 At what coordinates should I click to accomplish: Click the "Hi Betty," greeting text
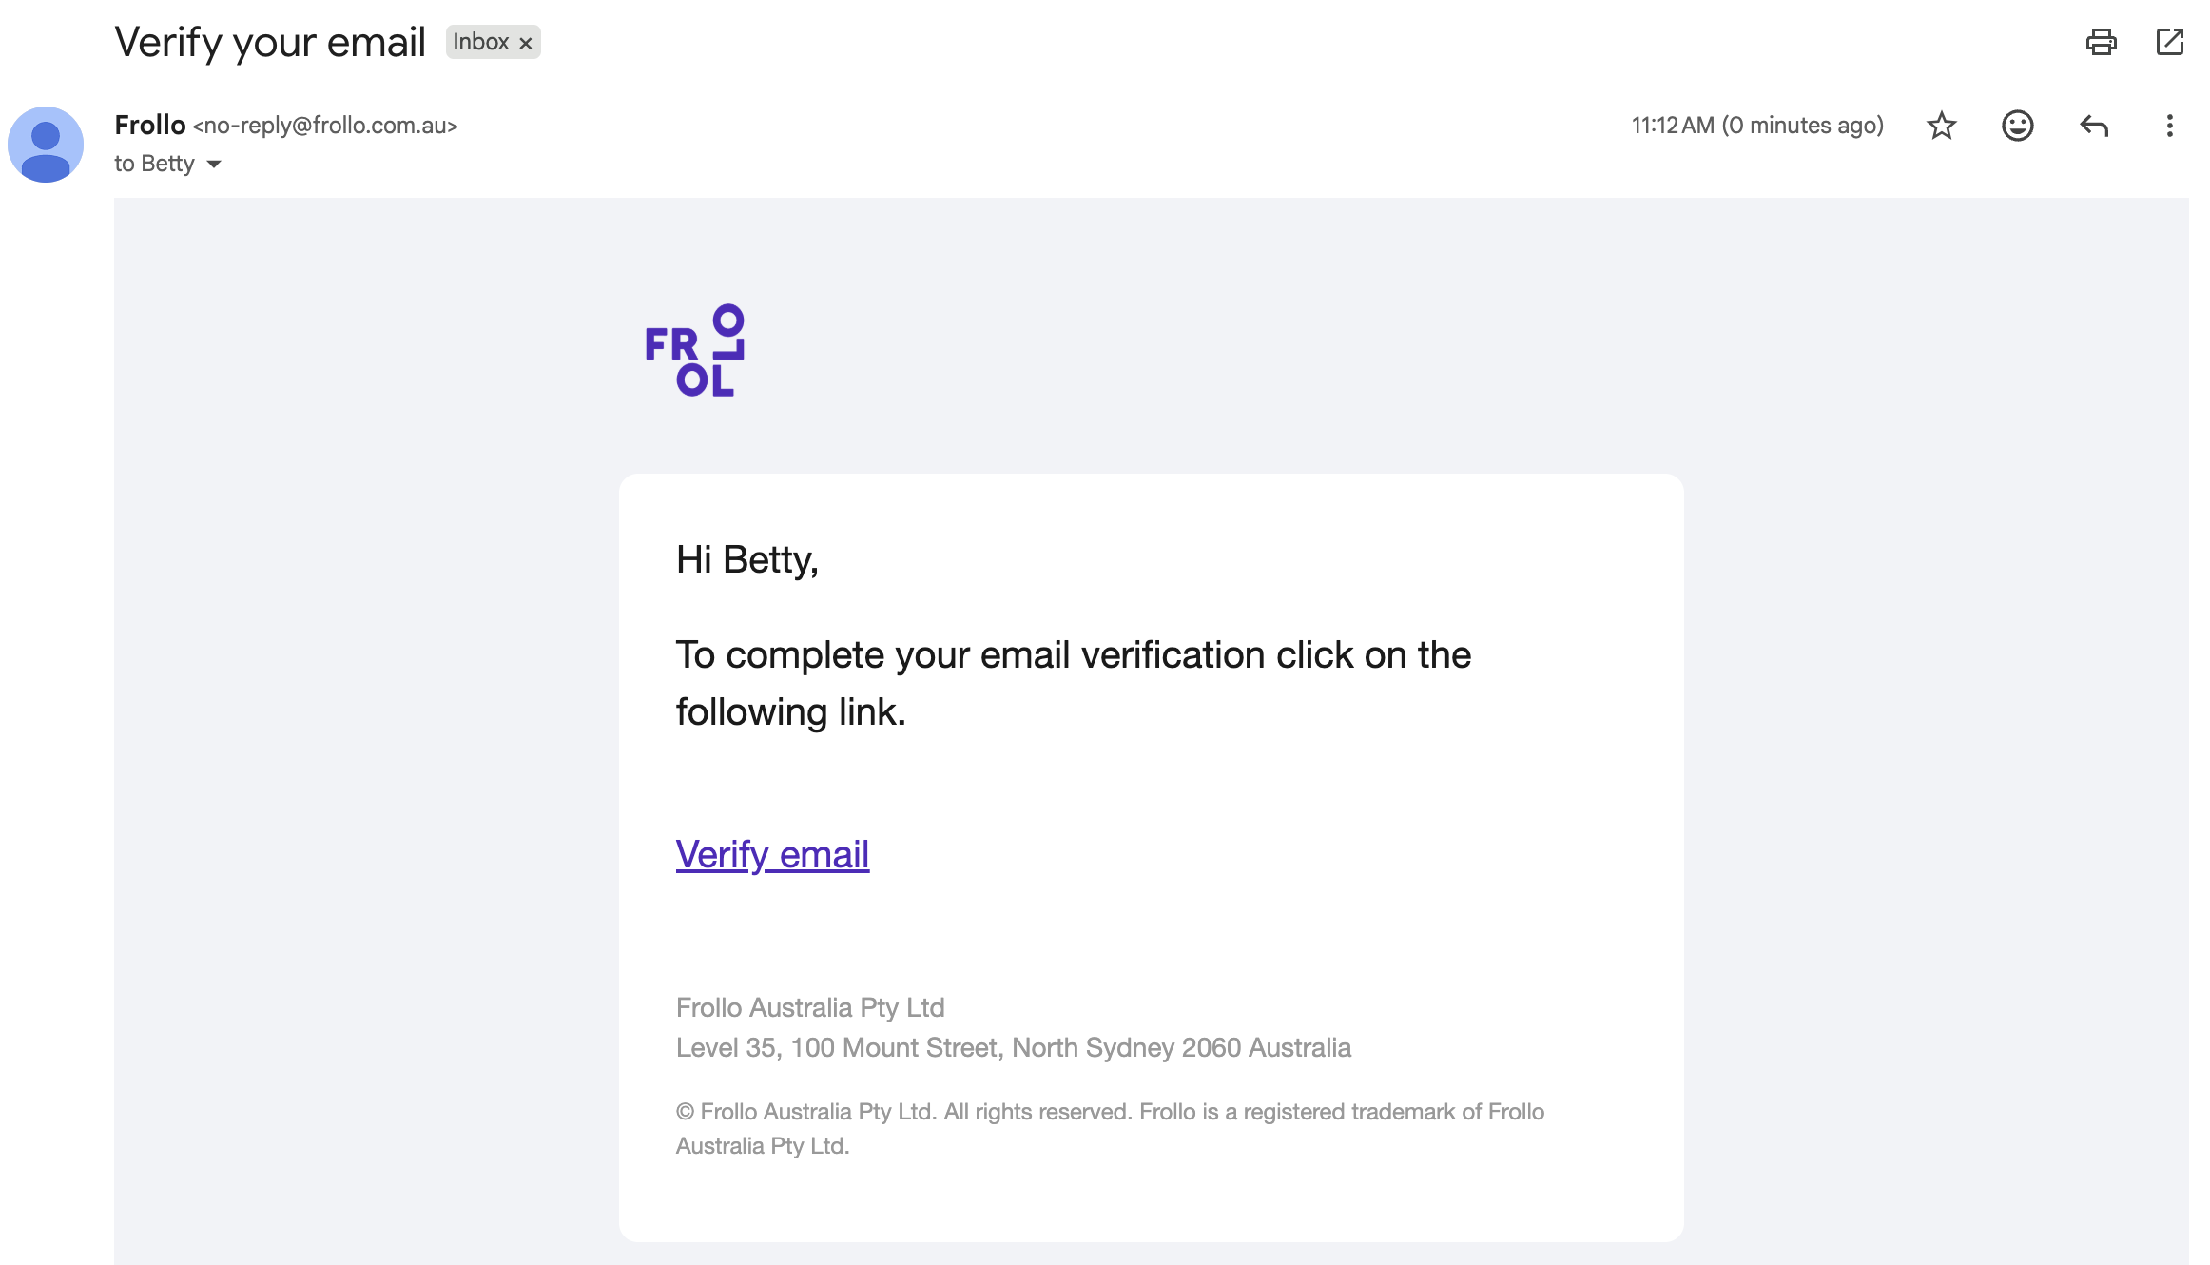[746, 559]
